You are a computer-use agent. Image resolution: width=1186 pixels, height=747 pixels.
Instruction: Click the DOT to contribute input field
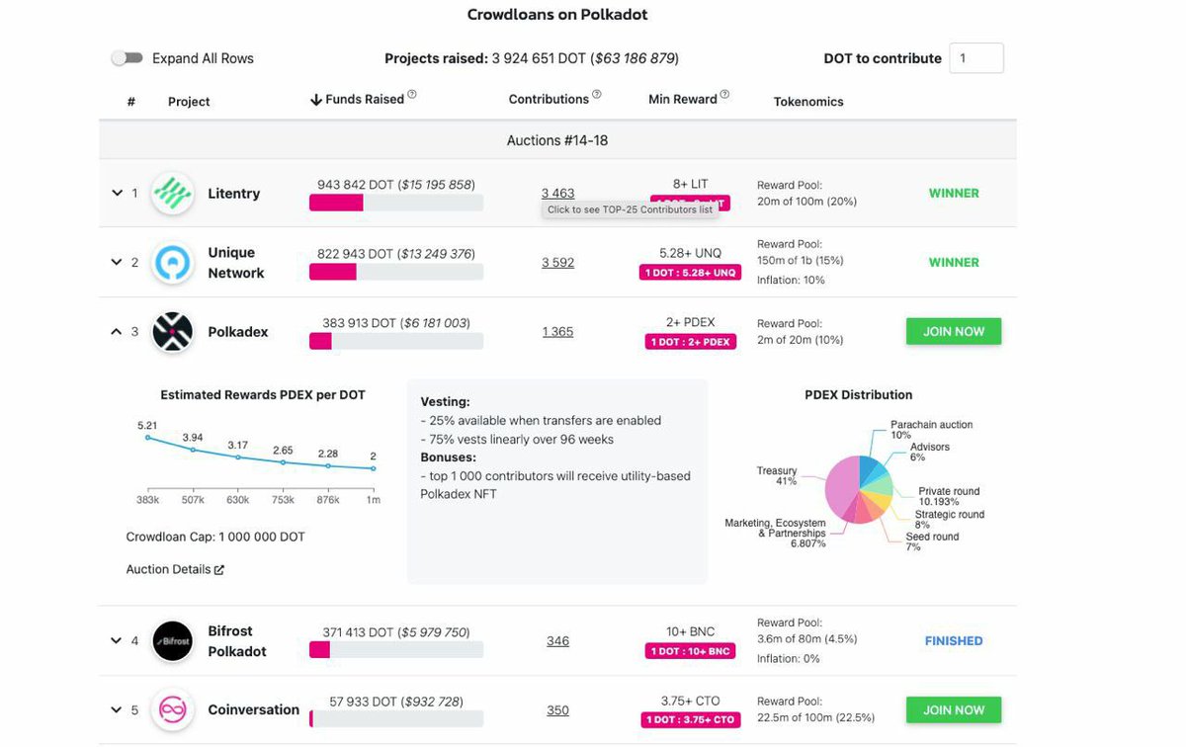pos(976,58)
